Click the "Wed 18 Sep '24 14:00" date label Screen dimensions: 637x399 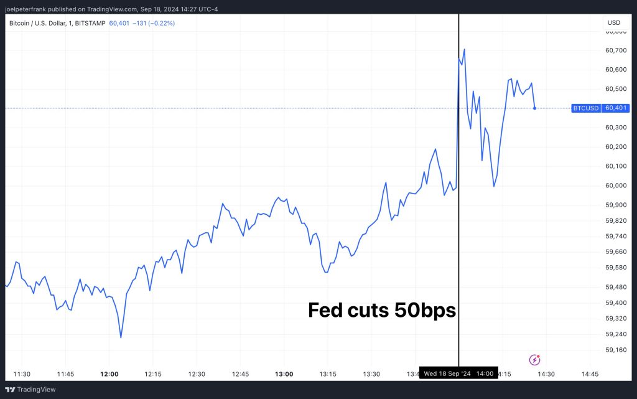coord(458,374)
